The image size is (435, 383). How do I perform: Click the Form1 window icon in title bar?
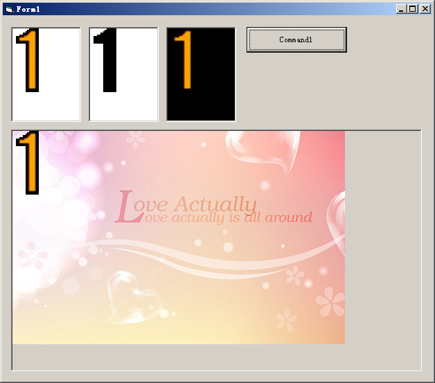[x=9, y=9]
